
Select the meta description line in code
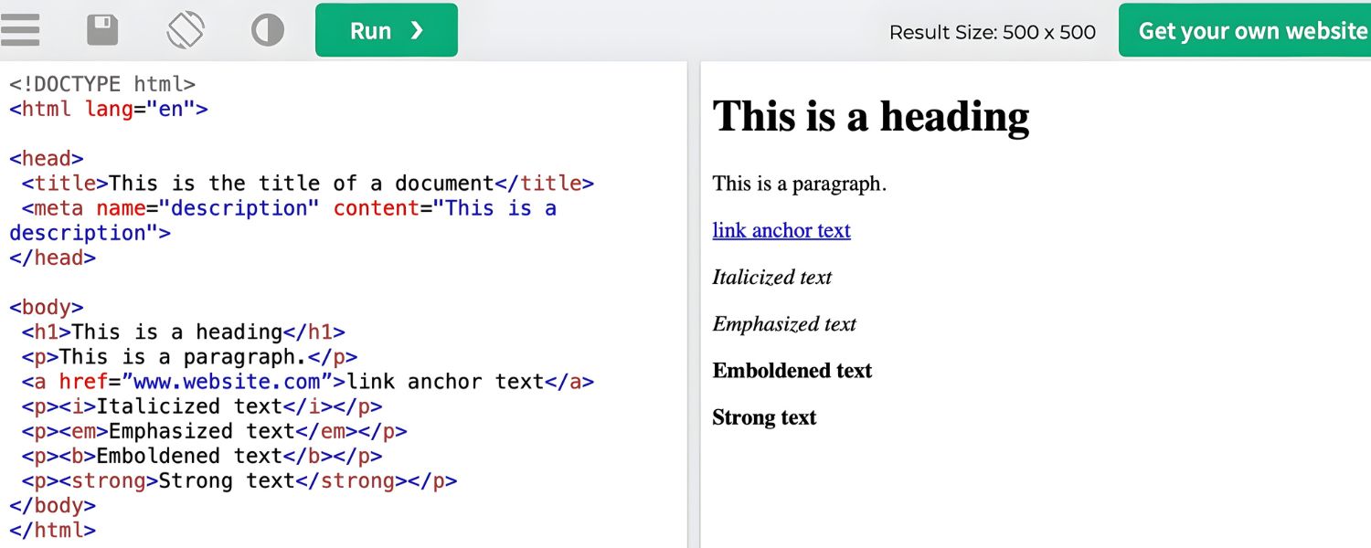(274, 208)
